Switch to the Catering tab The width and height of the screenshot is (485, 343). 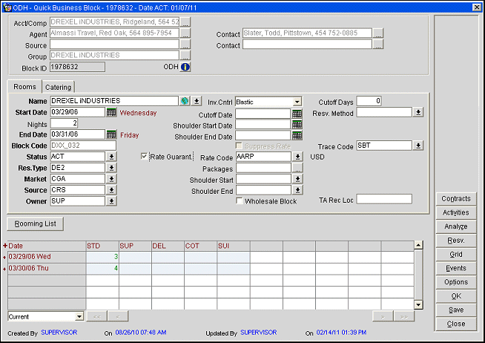(x=59, y=87)
